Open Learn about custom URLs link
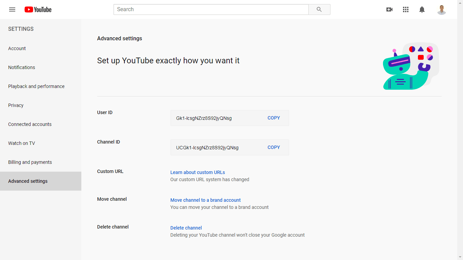 click(198, 172)
